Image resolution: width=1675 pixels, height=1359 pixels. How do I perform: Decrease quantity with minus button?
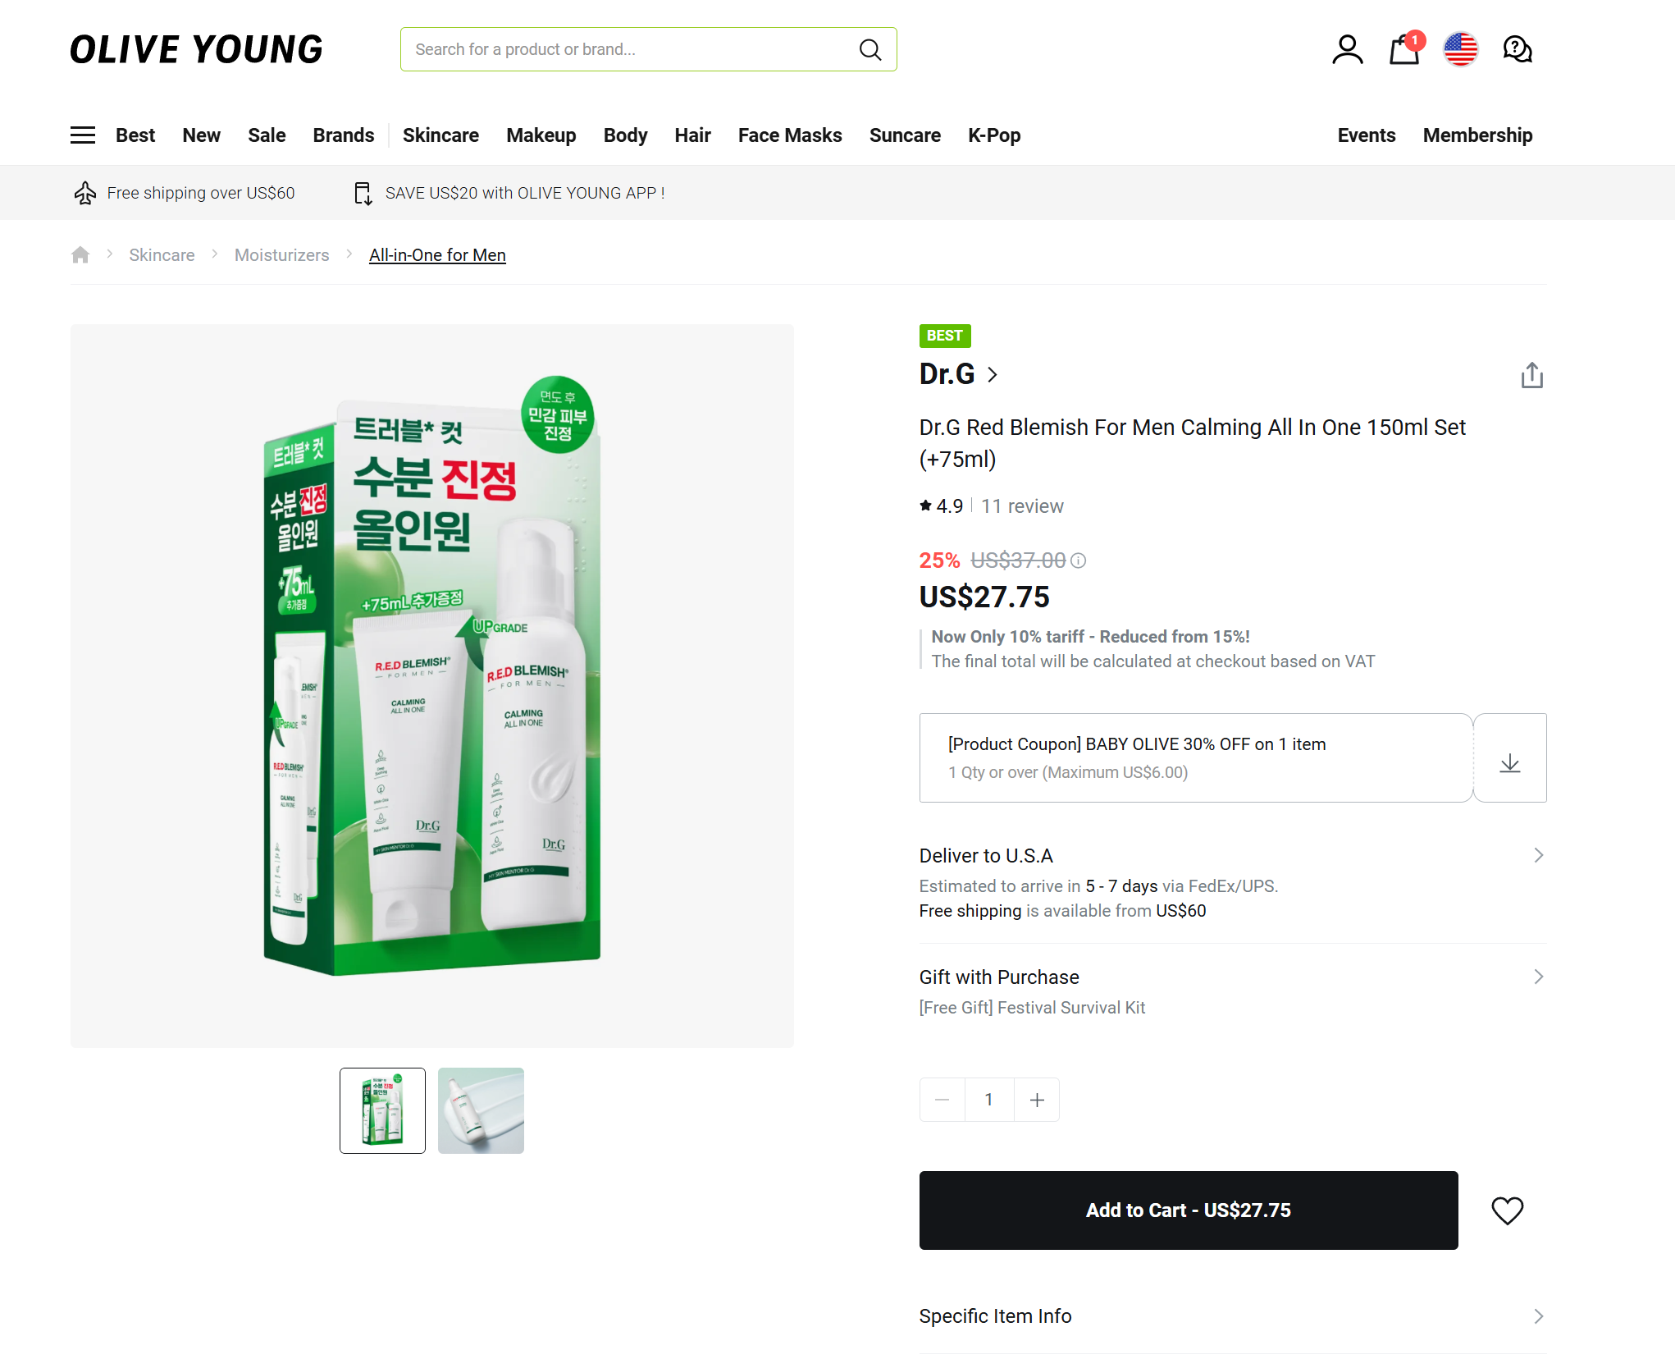tap(942, 1100)
